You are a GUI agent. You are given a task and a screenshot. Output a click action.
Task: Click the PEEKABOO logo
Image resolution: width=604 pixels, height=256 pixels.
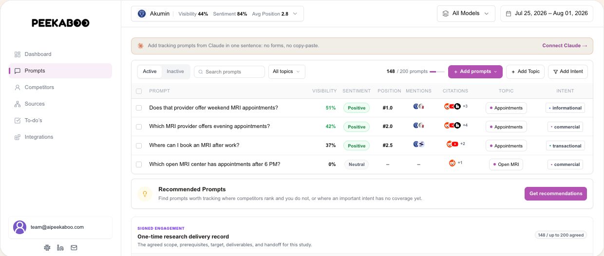click(x=60, y=23)
